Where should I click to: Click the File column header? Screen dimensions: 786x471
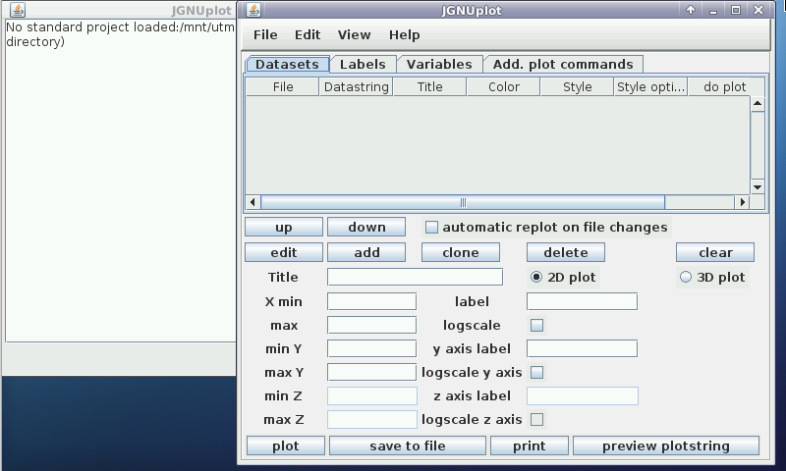click(283, 86)
